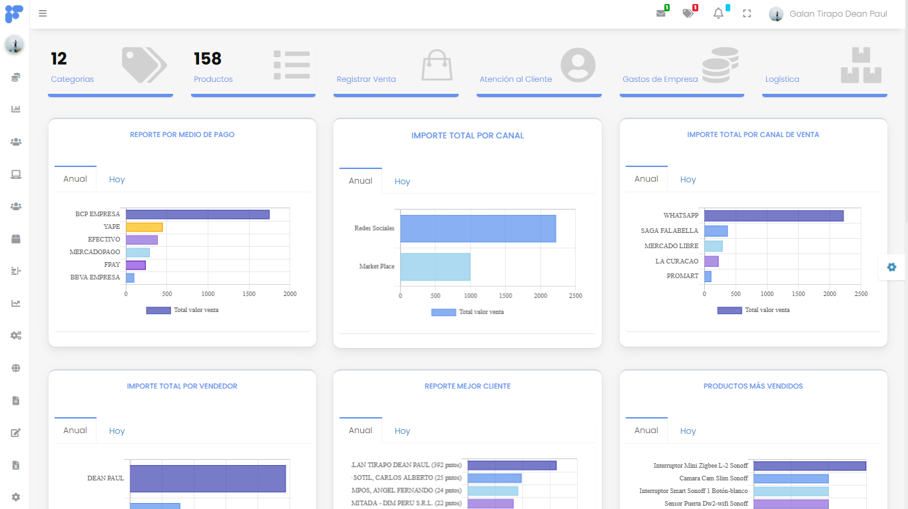Click the bell notifications icon
Image resolution: width=908 pixels, height=509 pixels.
(718, 13)
